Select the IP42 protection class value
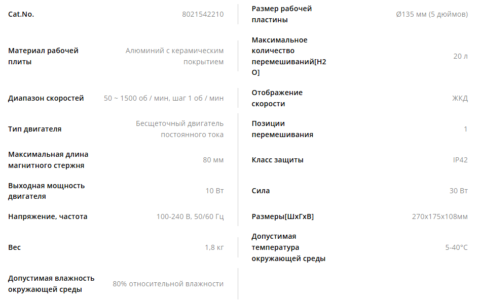 pyautogui.click(x=460, y=160)
